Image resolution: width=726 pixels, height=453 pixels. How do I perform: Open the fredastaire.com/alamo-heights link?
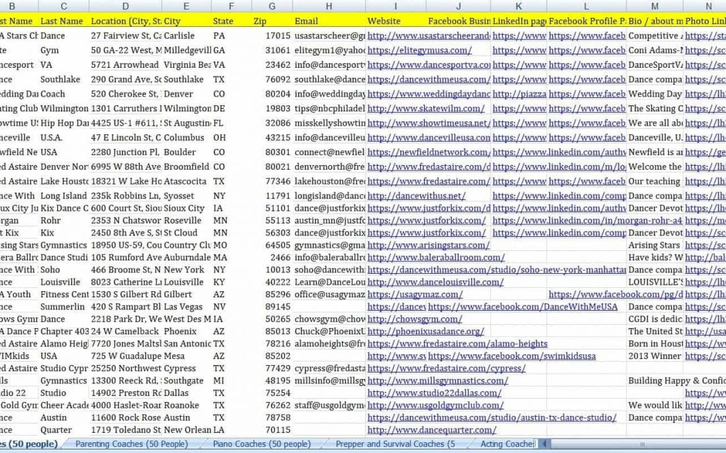[457, 344]
